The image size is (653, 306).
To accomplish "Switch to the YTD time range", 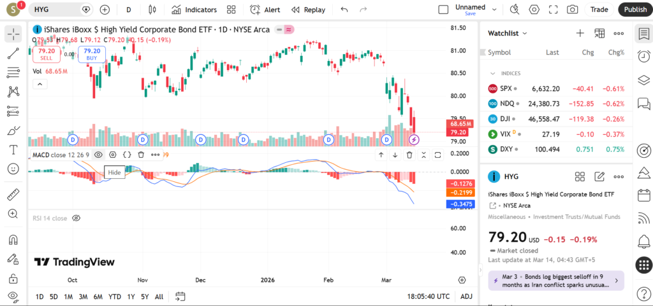I will 115,296.
